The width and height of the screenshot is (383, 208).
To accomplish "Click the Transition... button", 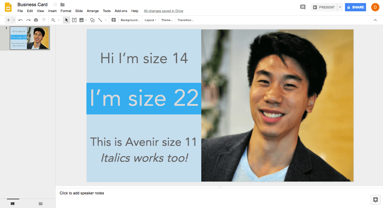I will point(185,20).
